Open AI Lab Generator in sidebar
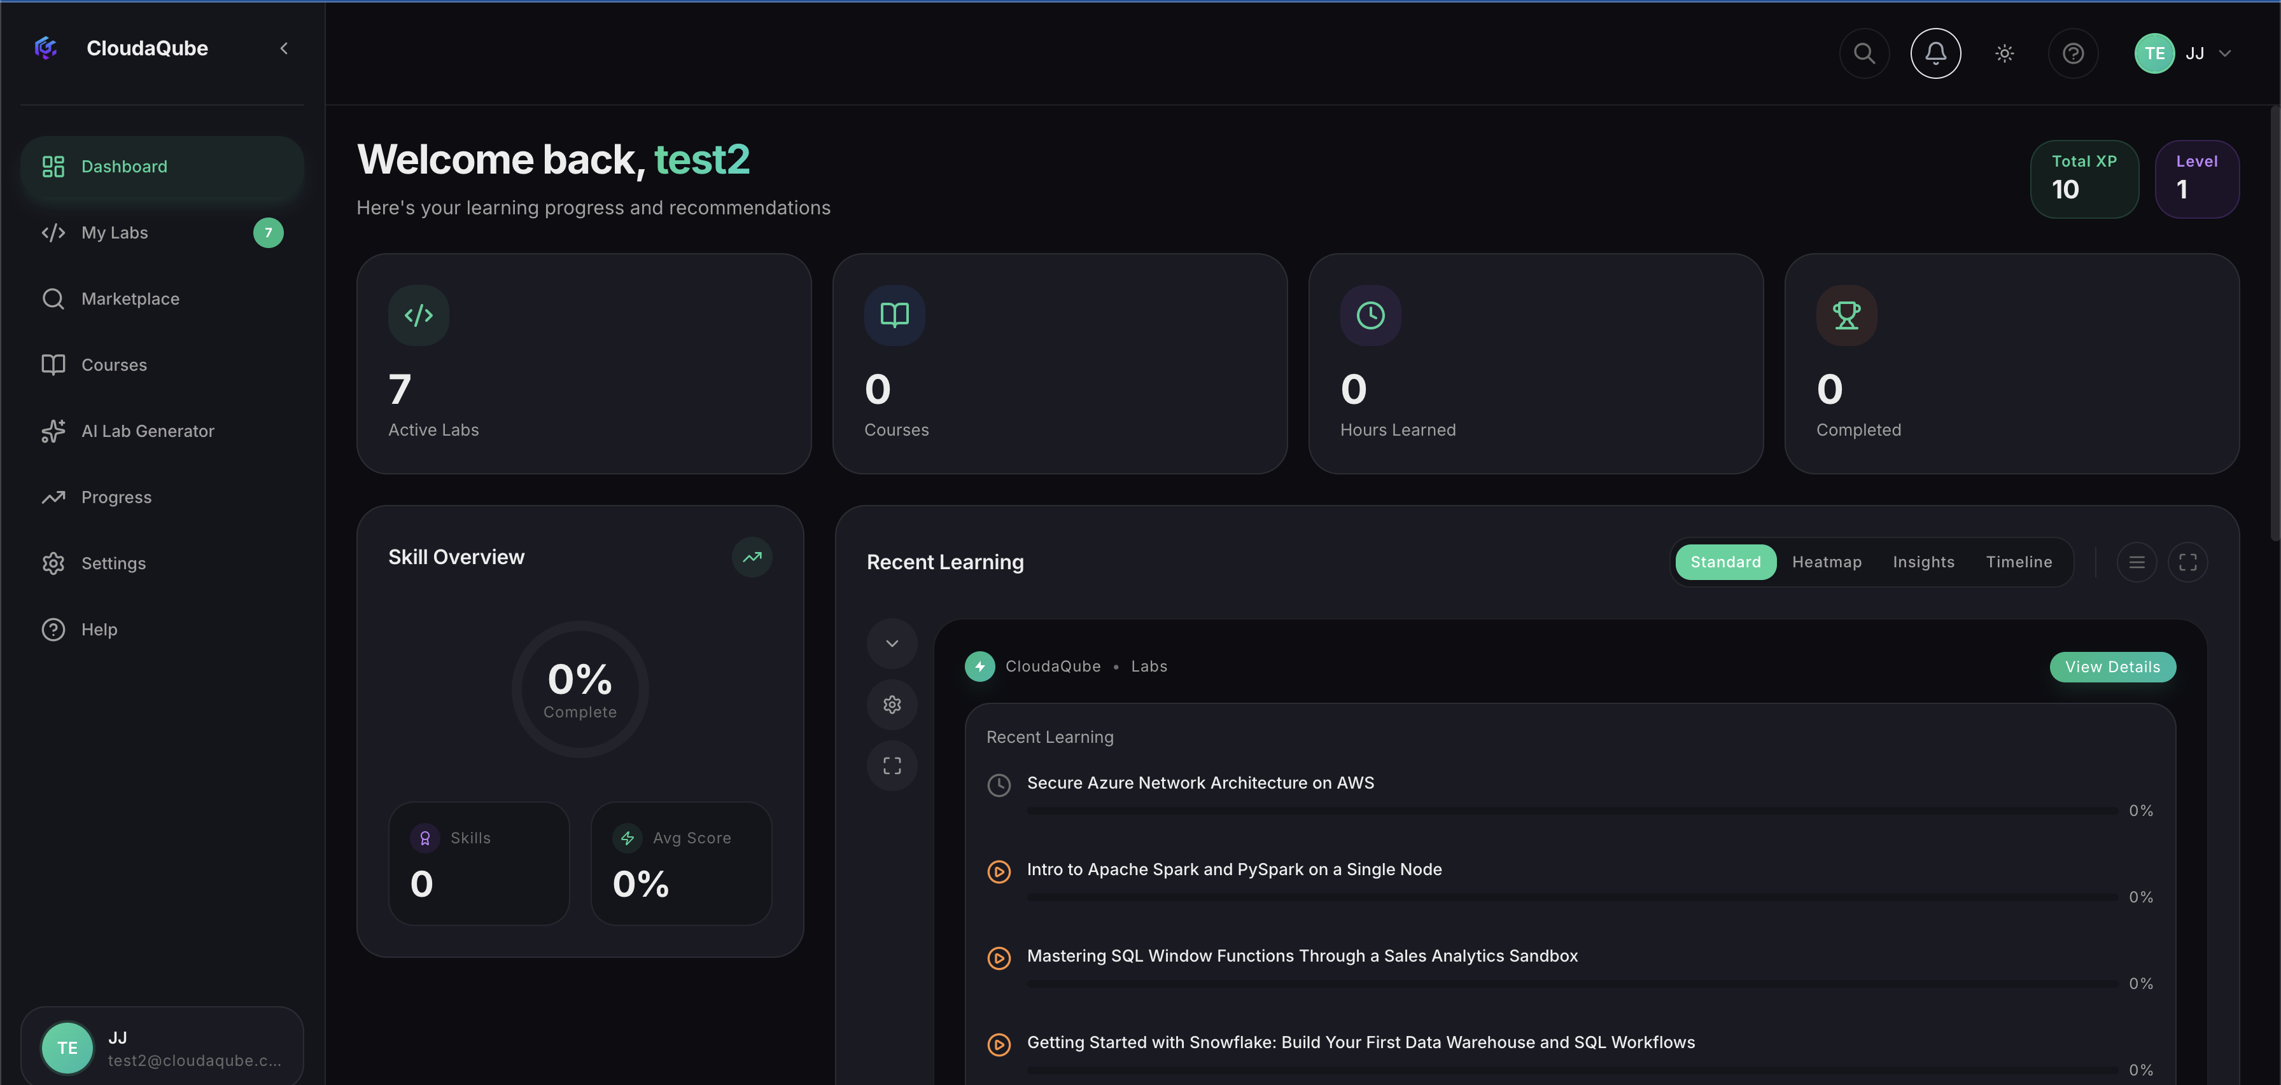 [x=162, y=431]
